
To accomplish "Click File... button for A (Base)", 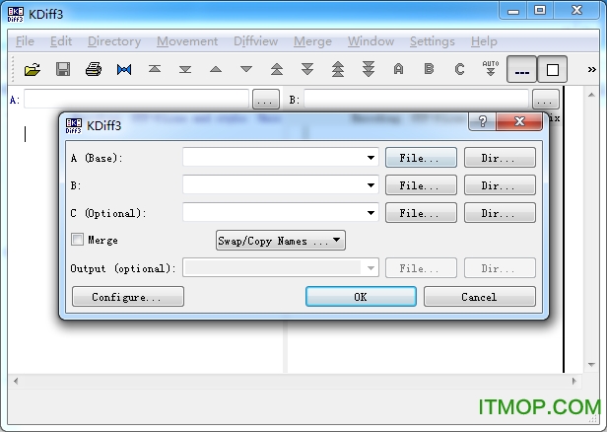I will click(x=421, y=158).
